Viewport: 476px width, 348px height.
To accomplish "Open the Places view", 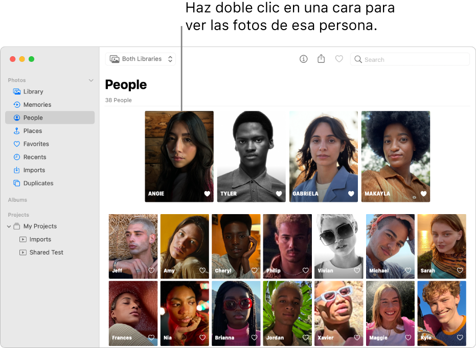I will click(31, 130).
